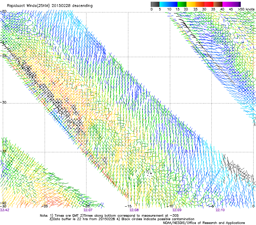Image resolution: width=256 pixels, height=225 pixels.
Task: Click the '15' label under the color bar
Action: point(177,9)
